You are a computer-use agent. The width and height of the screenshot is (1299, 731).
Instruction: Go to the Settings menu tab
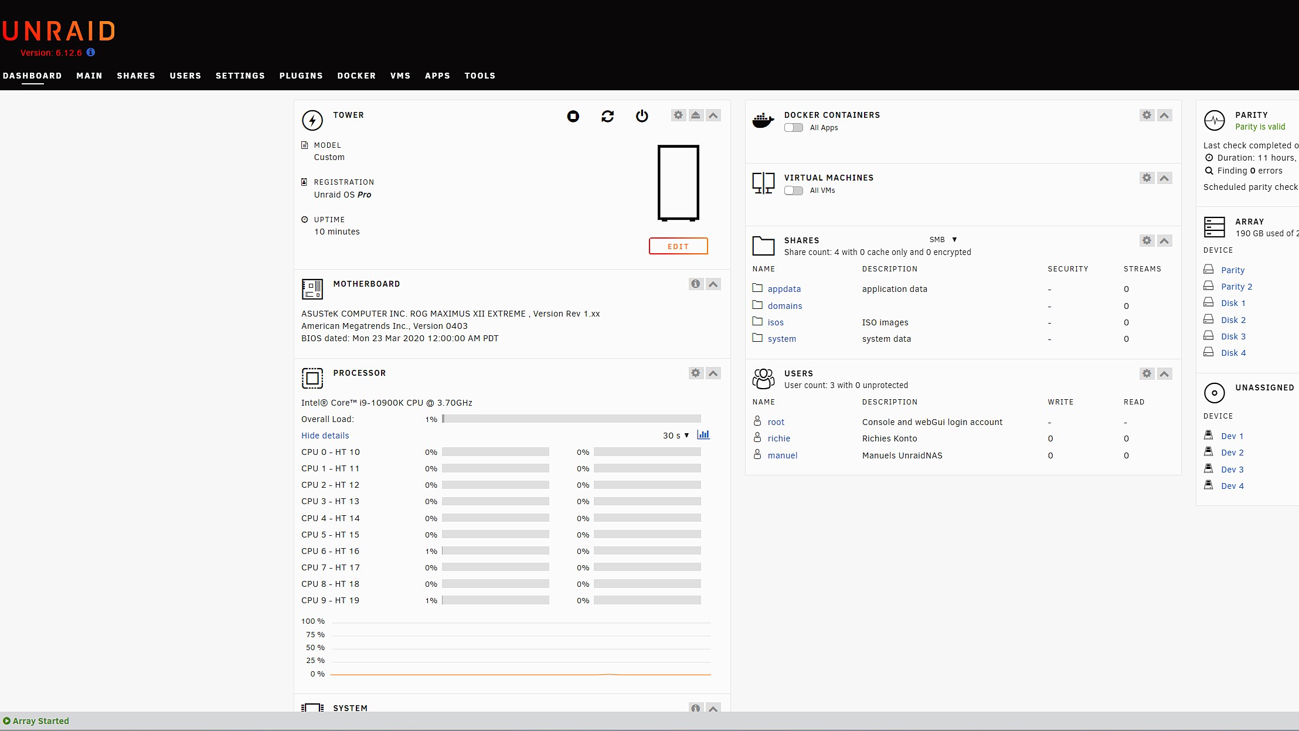[x=240, y=76]
